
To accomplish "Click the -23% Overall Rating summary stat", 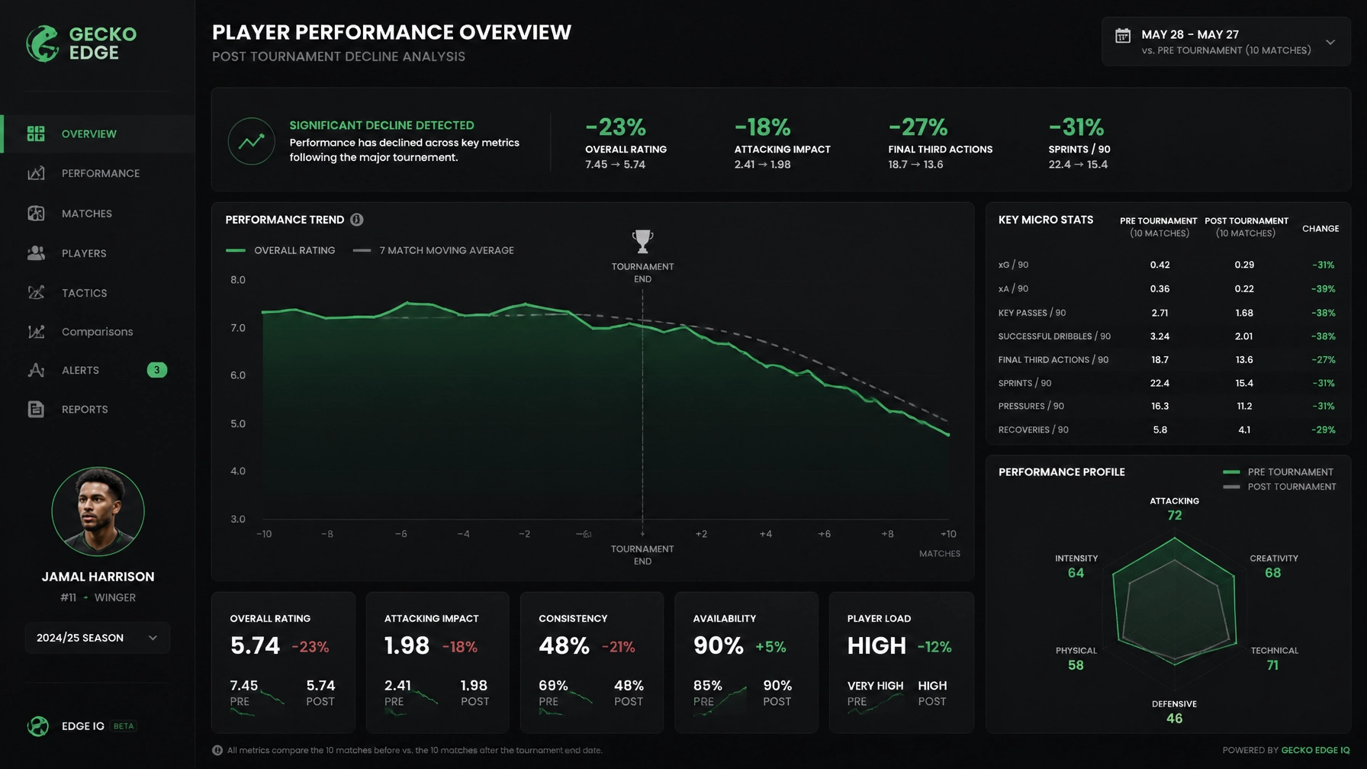I will (x=626, y=143).
